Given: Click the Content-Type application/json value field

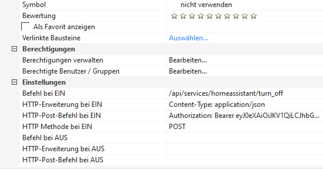Looking at the screenshot, I should (x=217, y=104).
